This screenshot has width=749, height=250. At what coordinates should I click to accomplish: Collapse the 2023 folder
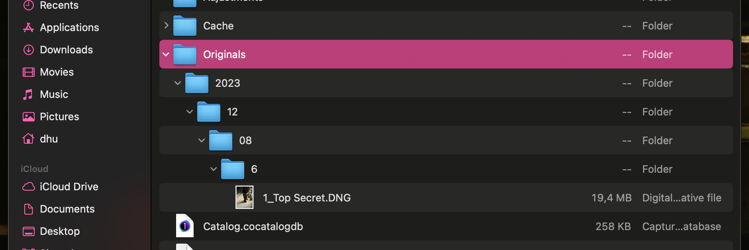(x=178, y=83)
